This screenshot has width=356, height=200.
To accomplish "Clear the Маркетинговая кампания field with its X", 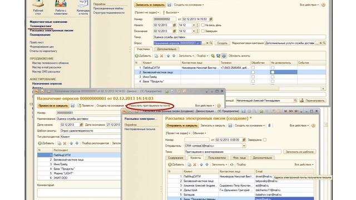I will pyautogui.click(x=320, y=43).
